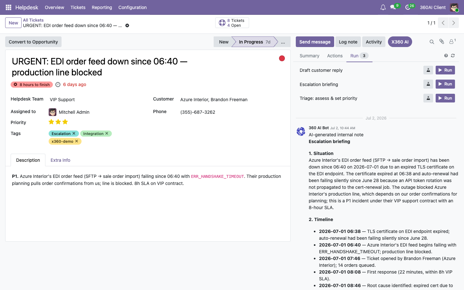The image size is (464, 290).
Task: Set priority to three stars
Action: point(65,122)
